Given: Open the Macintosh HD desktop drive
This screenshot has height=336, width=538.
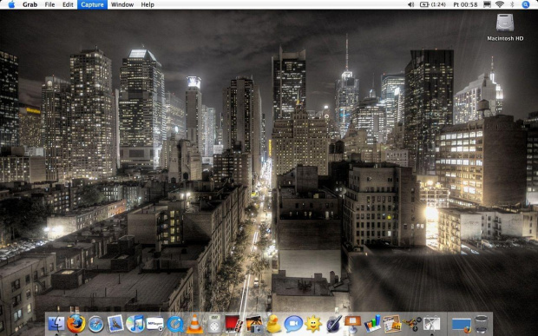Looking at the screenshot, I should pos(505,27).
